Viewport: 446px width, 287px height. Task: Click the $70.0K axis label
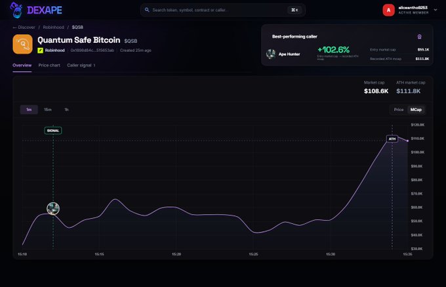point(416,194)
